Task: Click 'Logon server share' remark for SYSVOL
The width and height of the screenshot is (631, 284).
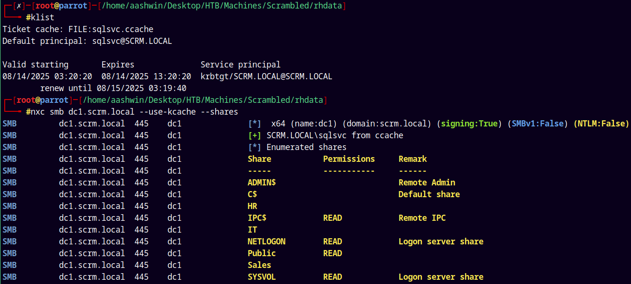Action: 441,277
